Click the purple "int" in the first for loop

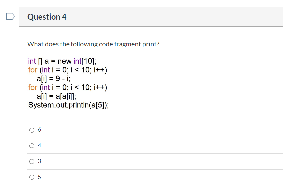click(46, 70)
